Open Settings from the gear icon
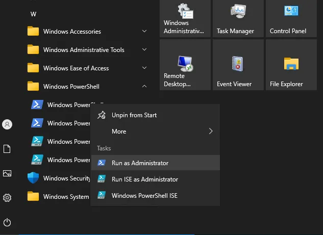 pyautogui.click(x=7, y=198)
